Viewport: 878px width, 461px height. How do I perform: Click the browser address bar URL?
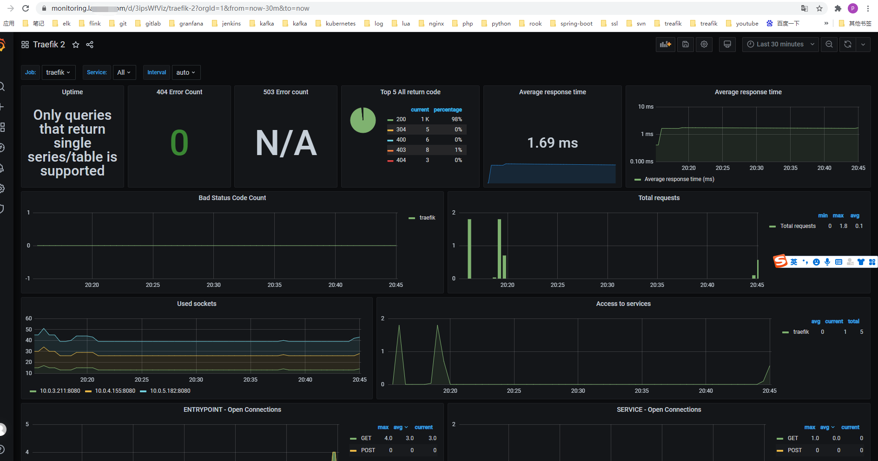(x=180, y=8)
